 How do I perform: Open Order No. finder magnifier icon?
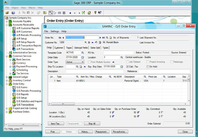pos(107,38)
